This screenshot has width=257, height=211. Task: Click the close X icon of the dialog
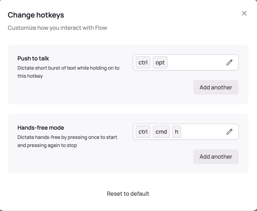244,13
